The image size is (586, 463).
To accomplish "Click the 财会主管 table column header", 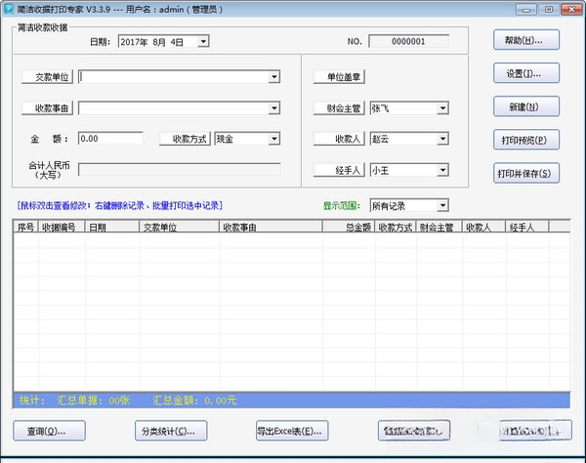I will (439, 227).
